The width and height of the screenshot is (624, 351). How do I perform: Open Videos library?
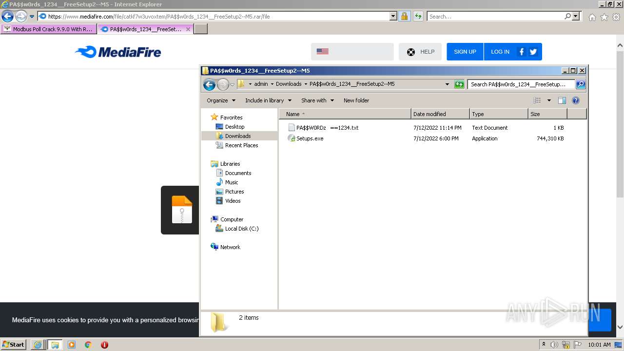(x=233, y=201)
